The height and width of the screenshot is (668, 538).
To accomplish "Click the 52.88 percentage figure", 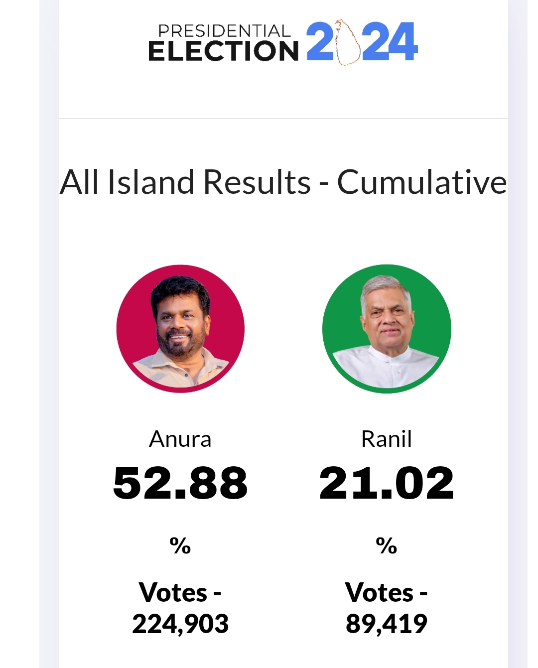I will point(180,483).
